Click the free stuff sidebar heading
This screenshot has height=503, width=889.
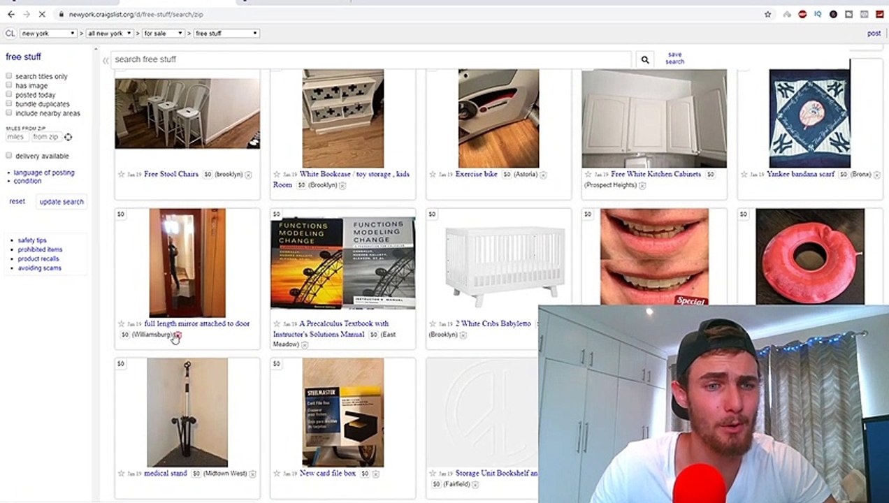23,57
